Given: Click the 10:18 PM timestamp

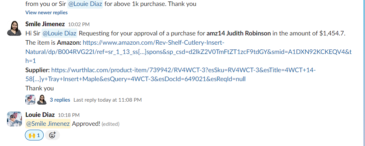Looking at the screenshot, I should [69, 115].
